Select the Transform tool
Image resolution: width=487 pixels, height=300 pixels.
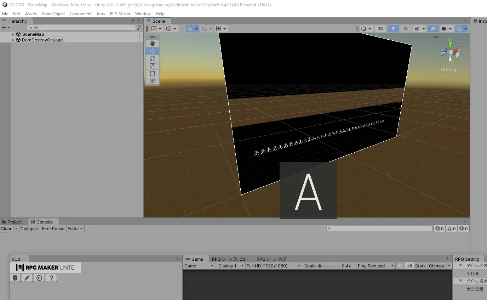coord(153,81)
